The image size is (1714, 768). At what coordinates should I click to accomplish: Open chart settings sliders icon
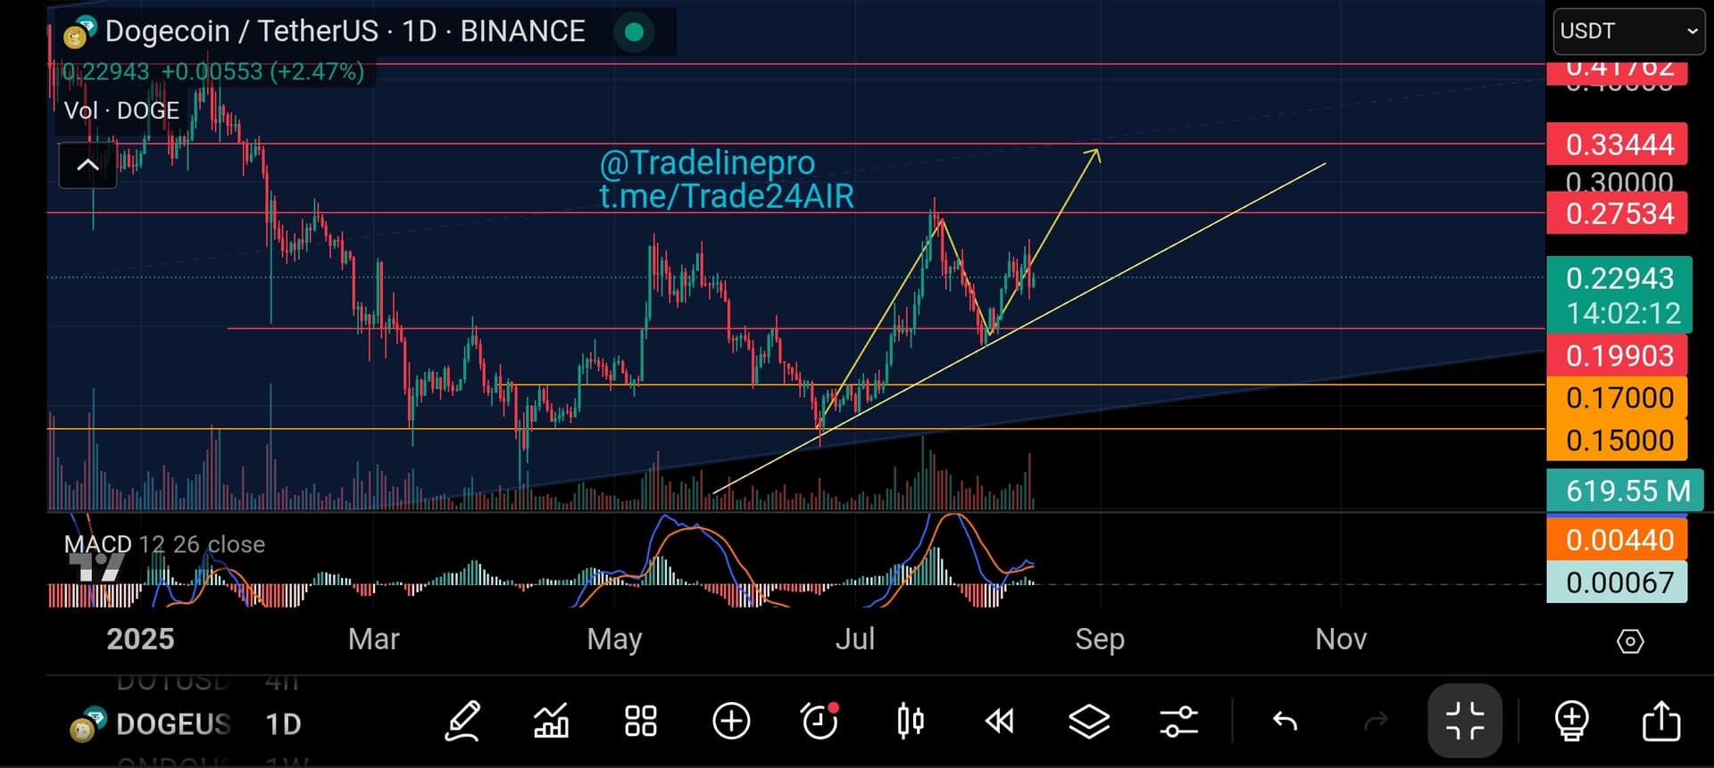pos(1178,721)
